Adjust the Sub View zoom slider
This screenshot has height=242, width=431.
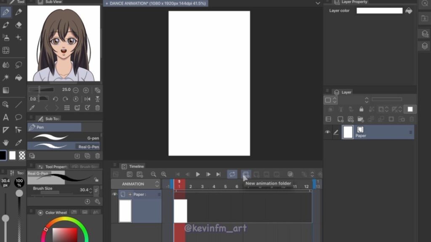[x=41, y=89]
